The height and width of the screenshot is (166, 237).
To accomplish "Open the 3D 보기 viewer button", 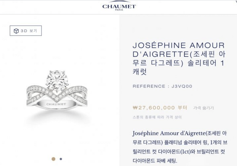I will pos(26,31).
